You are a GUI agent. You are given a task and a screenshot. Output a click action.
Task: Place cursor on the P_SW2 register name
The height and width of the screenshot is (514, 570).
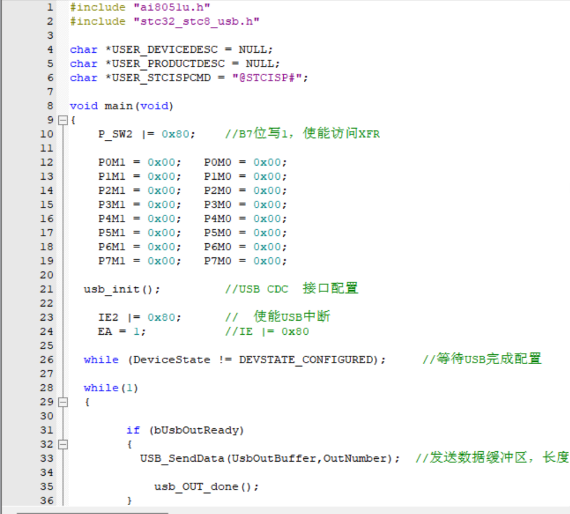click(x=115, y=135)
